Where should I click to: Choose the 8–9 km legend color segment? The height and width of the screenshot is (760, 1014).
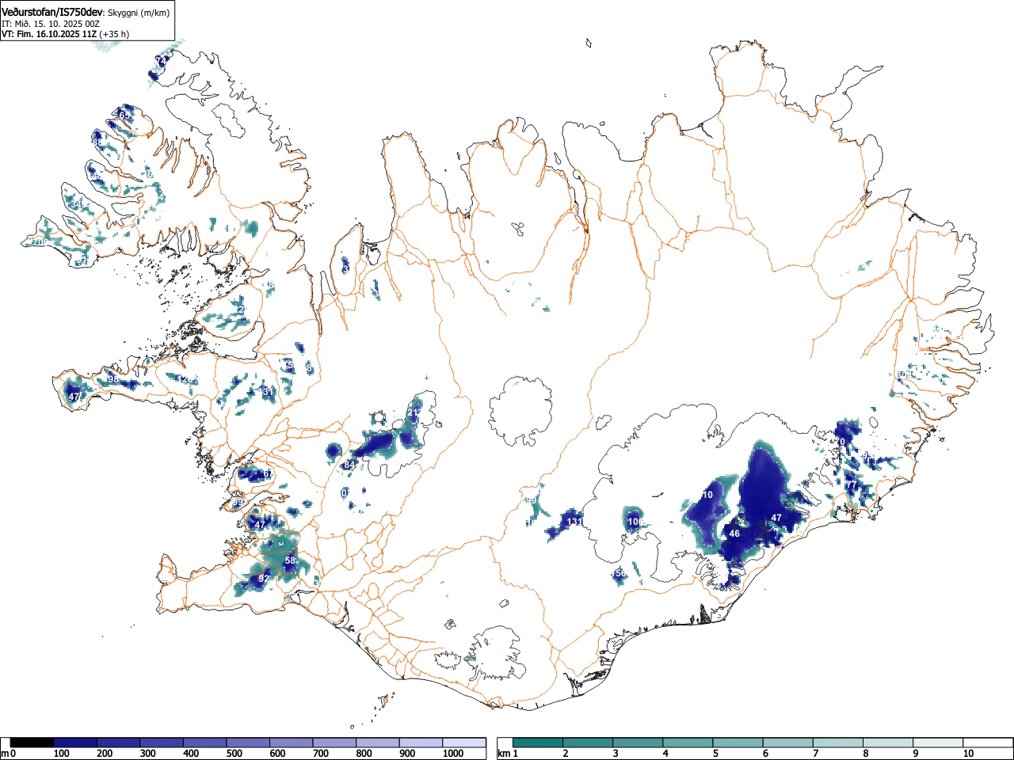(x=887, y=743)
